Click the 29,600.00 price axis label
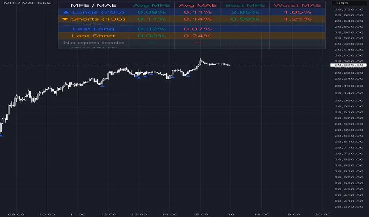The height and width of the screenshot is (217, 369). (x=349, y=26)
